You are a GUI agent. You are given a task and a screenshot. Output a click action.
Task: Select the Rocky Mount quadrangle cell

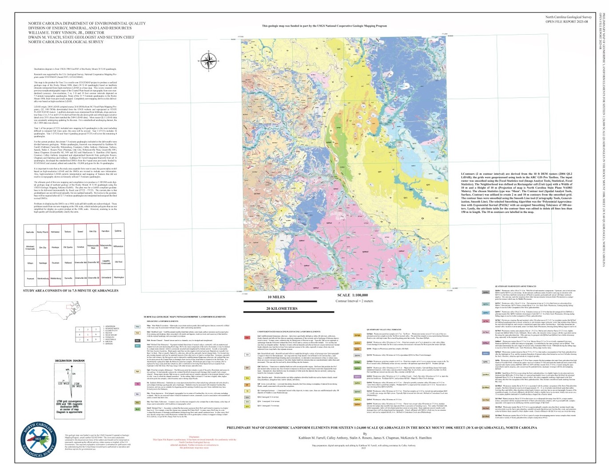click(x=43, y=232)
